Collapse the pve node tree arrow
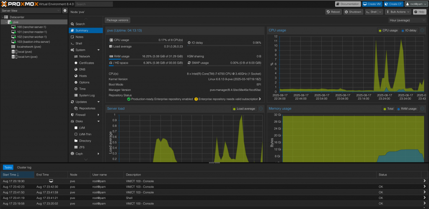This screenshot has width=429, height=209. coord(6,22)
